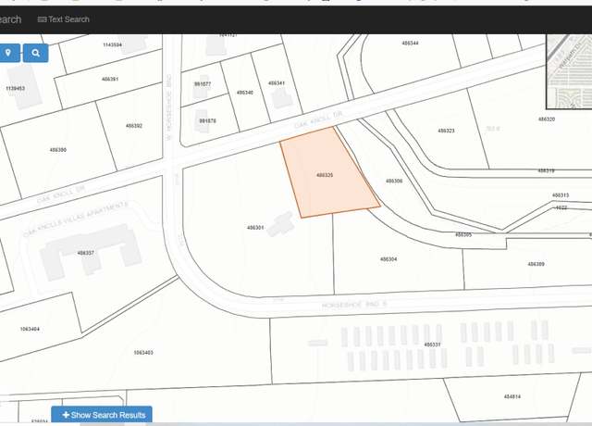This screenshot has width=592, height=426.
Task: Open the Text Search menu item
Action: pyautogui.click(x=64, y=19)
